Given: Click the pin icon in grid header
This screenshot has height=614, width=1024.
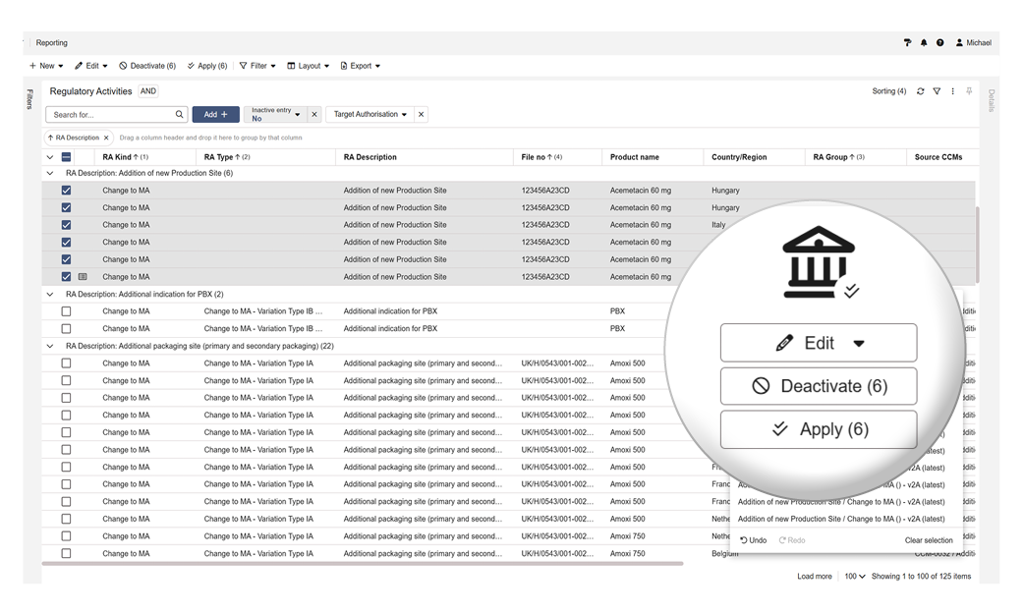Looking at the screenshot, I should coord(969,91).
